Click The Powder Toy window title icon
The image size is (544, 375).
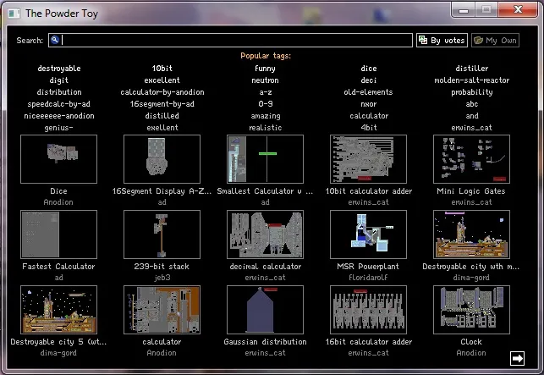(x=14, y=13)
